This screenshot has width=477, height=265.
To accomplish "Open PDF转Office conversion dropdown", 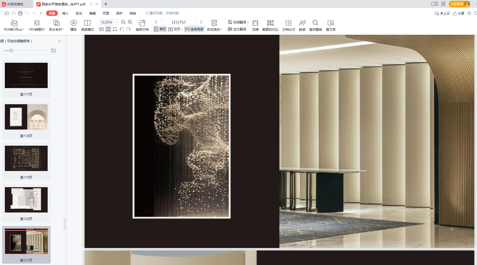I will [x=14, y=26].
